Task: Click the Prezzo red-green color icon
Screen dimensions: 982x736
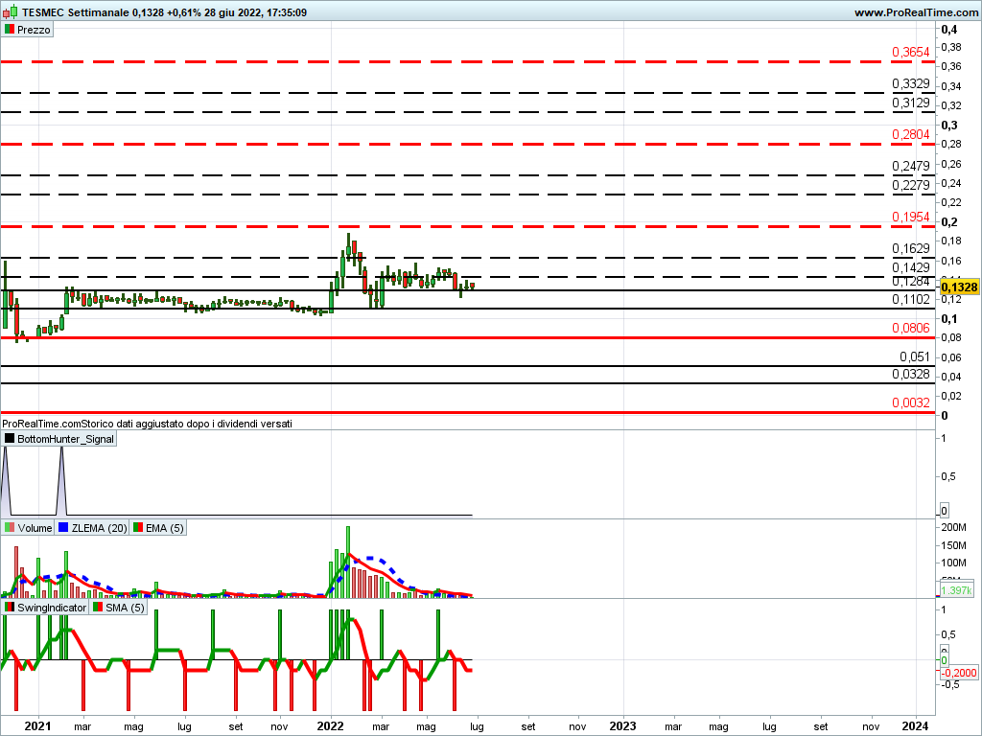Action: coord(10,30)
